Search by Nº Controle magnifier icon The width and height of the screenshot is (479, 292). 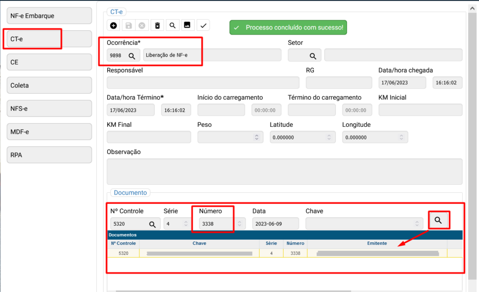(152, 224)
